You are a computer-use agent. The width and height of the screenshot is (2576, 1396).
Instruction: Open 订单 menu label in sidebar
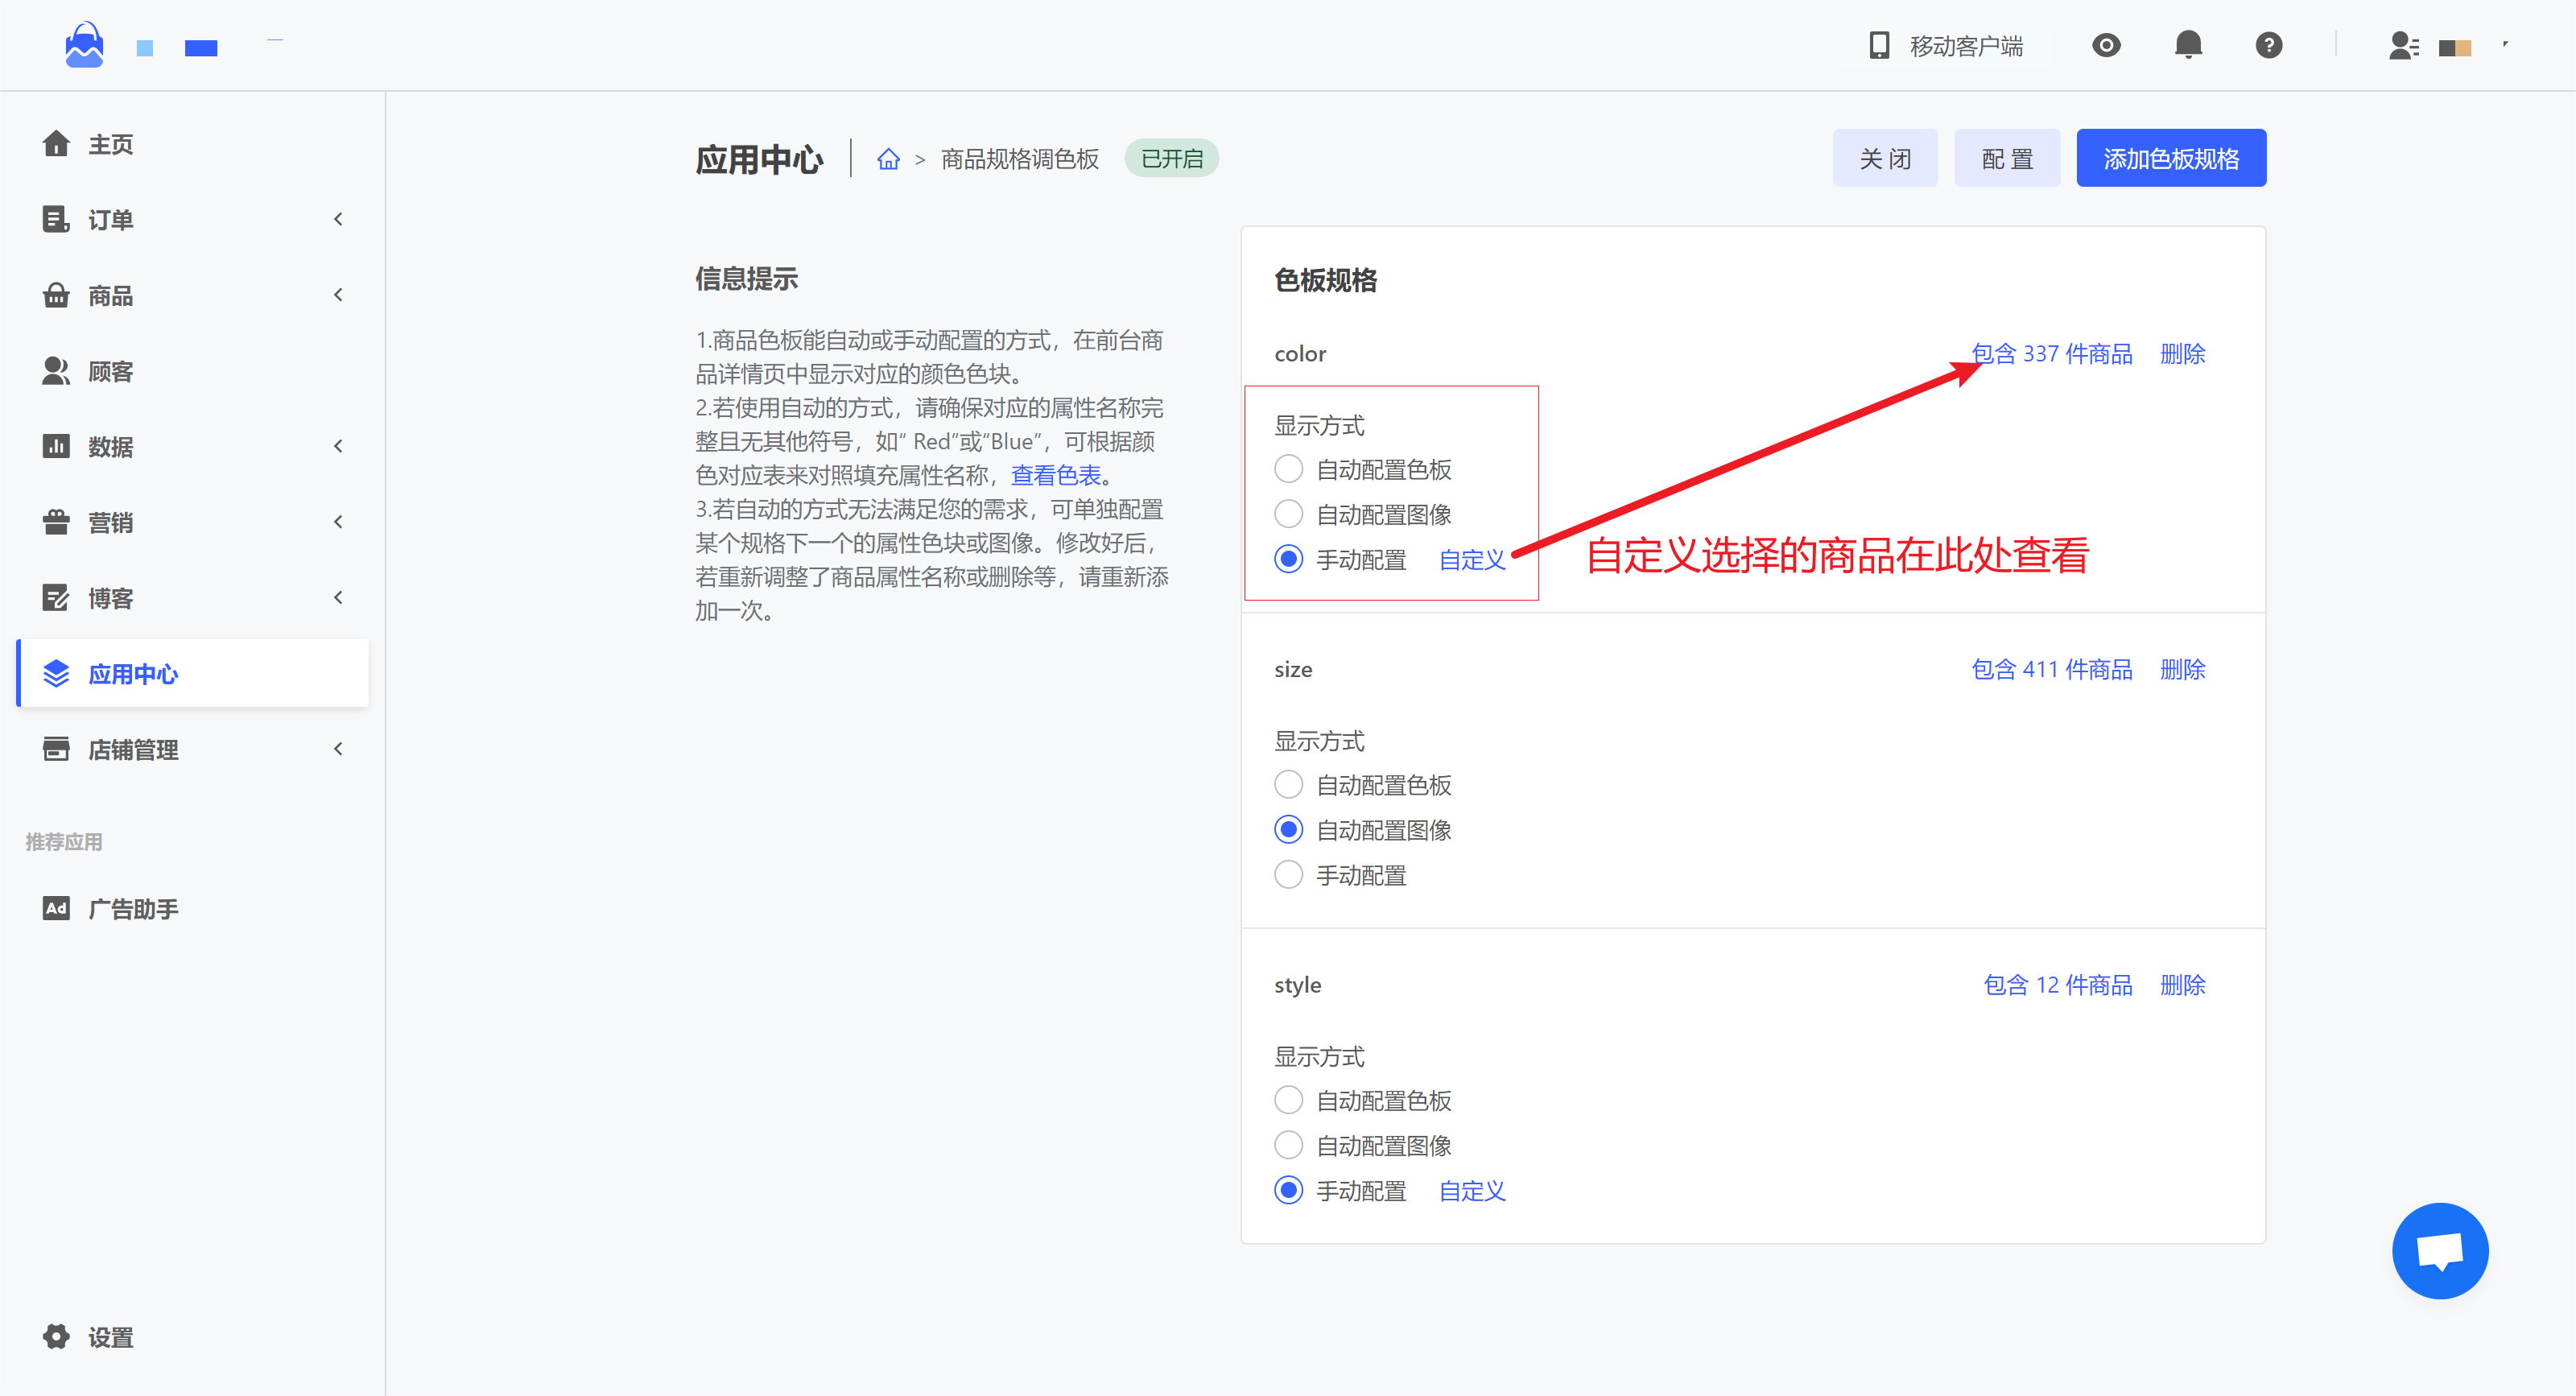[110, 219]
